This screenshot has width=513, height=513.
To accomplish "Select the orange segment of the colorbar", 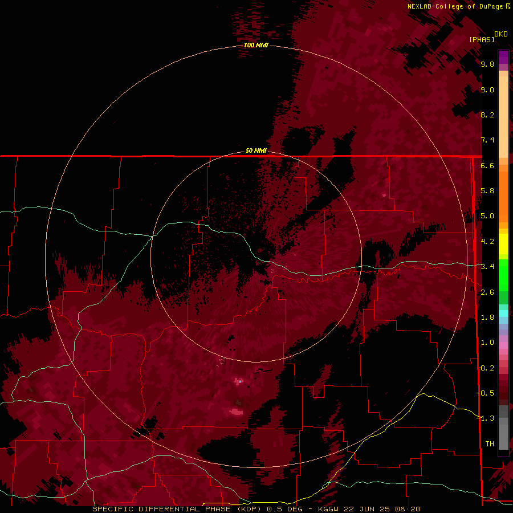I will (x=503, y=196).
